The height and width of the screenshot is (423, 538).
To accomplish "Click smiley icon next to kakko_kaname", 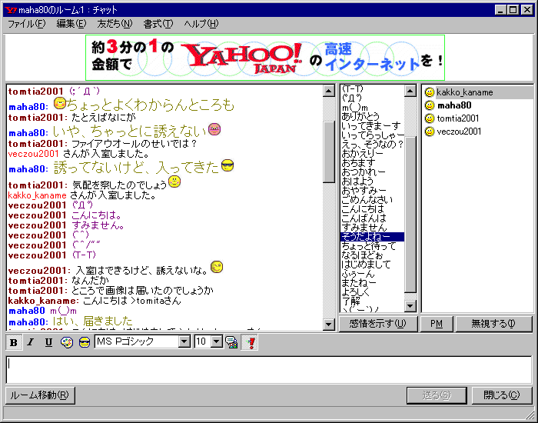I will (430, 92).
